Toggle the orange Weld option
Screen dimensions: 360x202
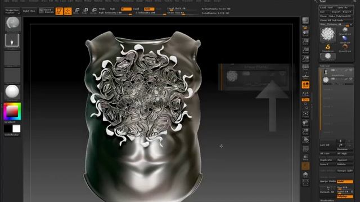coord(345,181)
